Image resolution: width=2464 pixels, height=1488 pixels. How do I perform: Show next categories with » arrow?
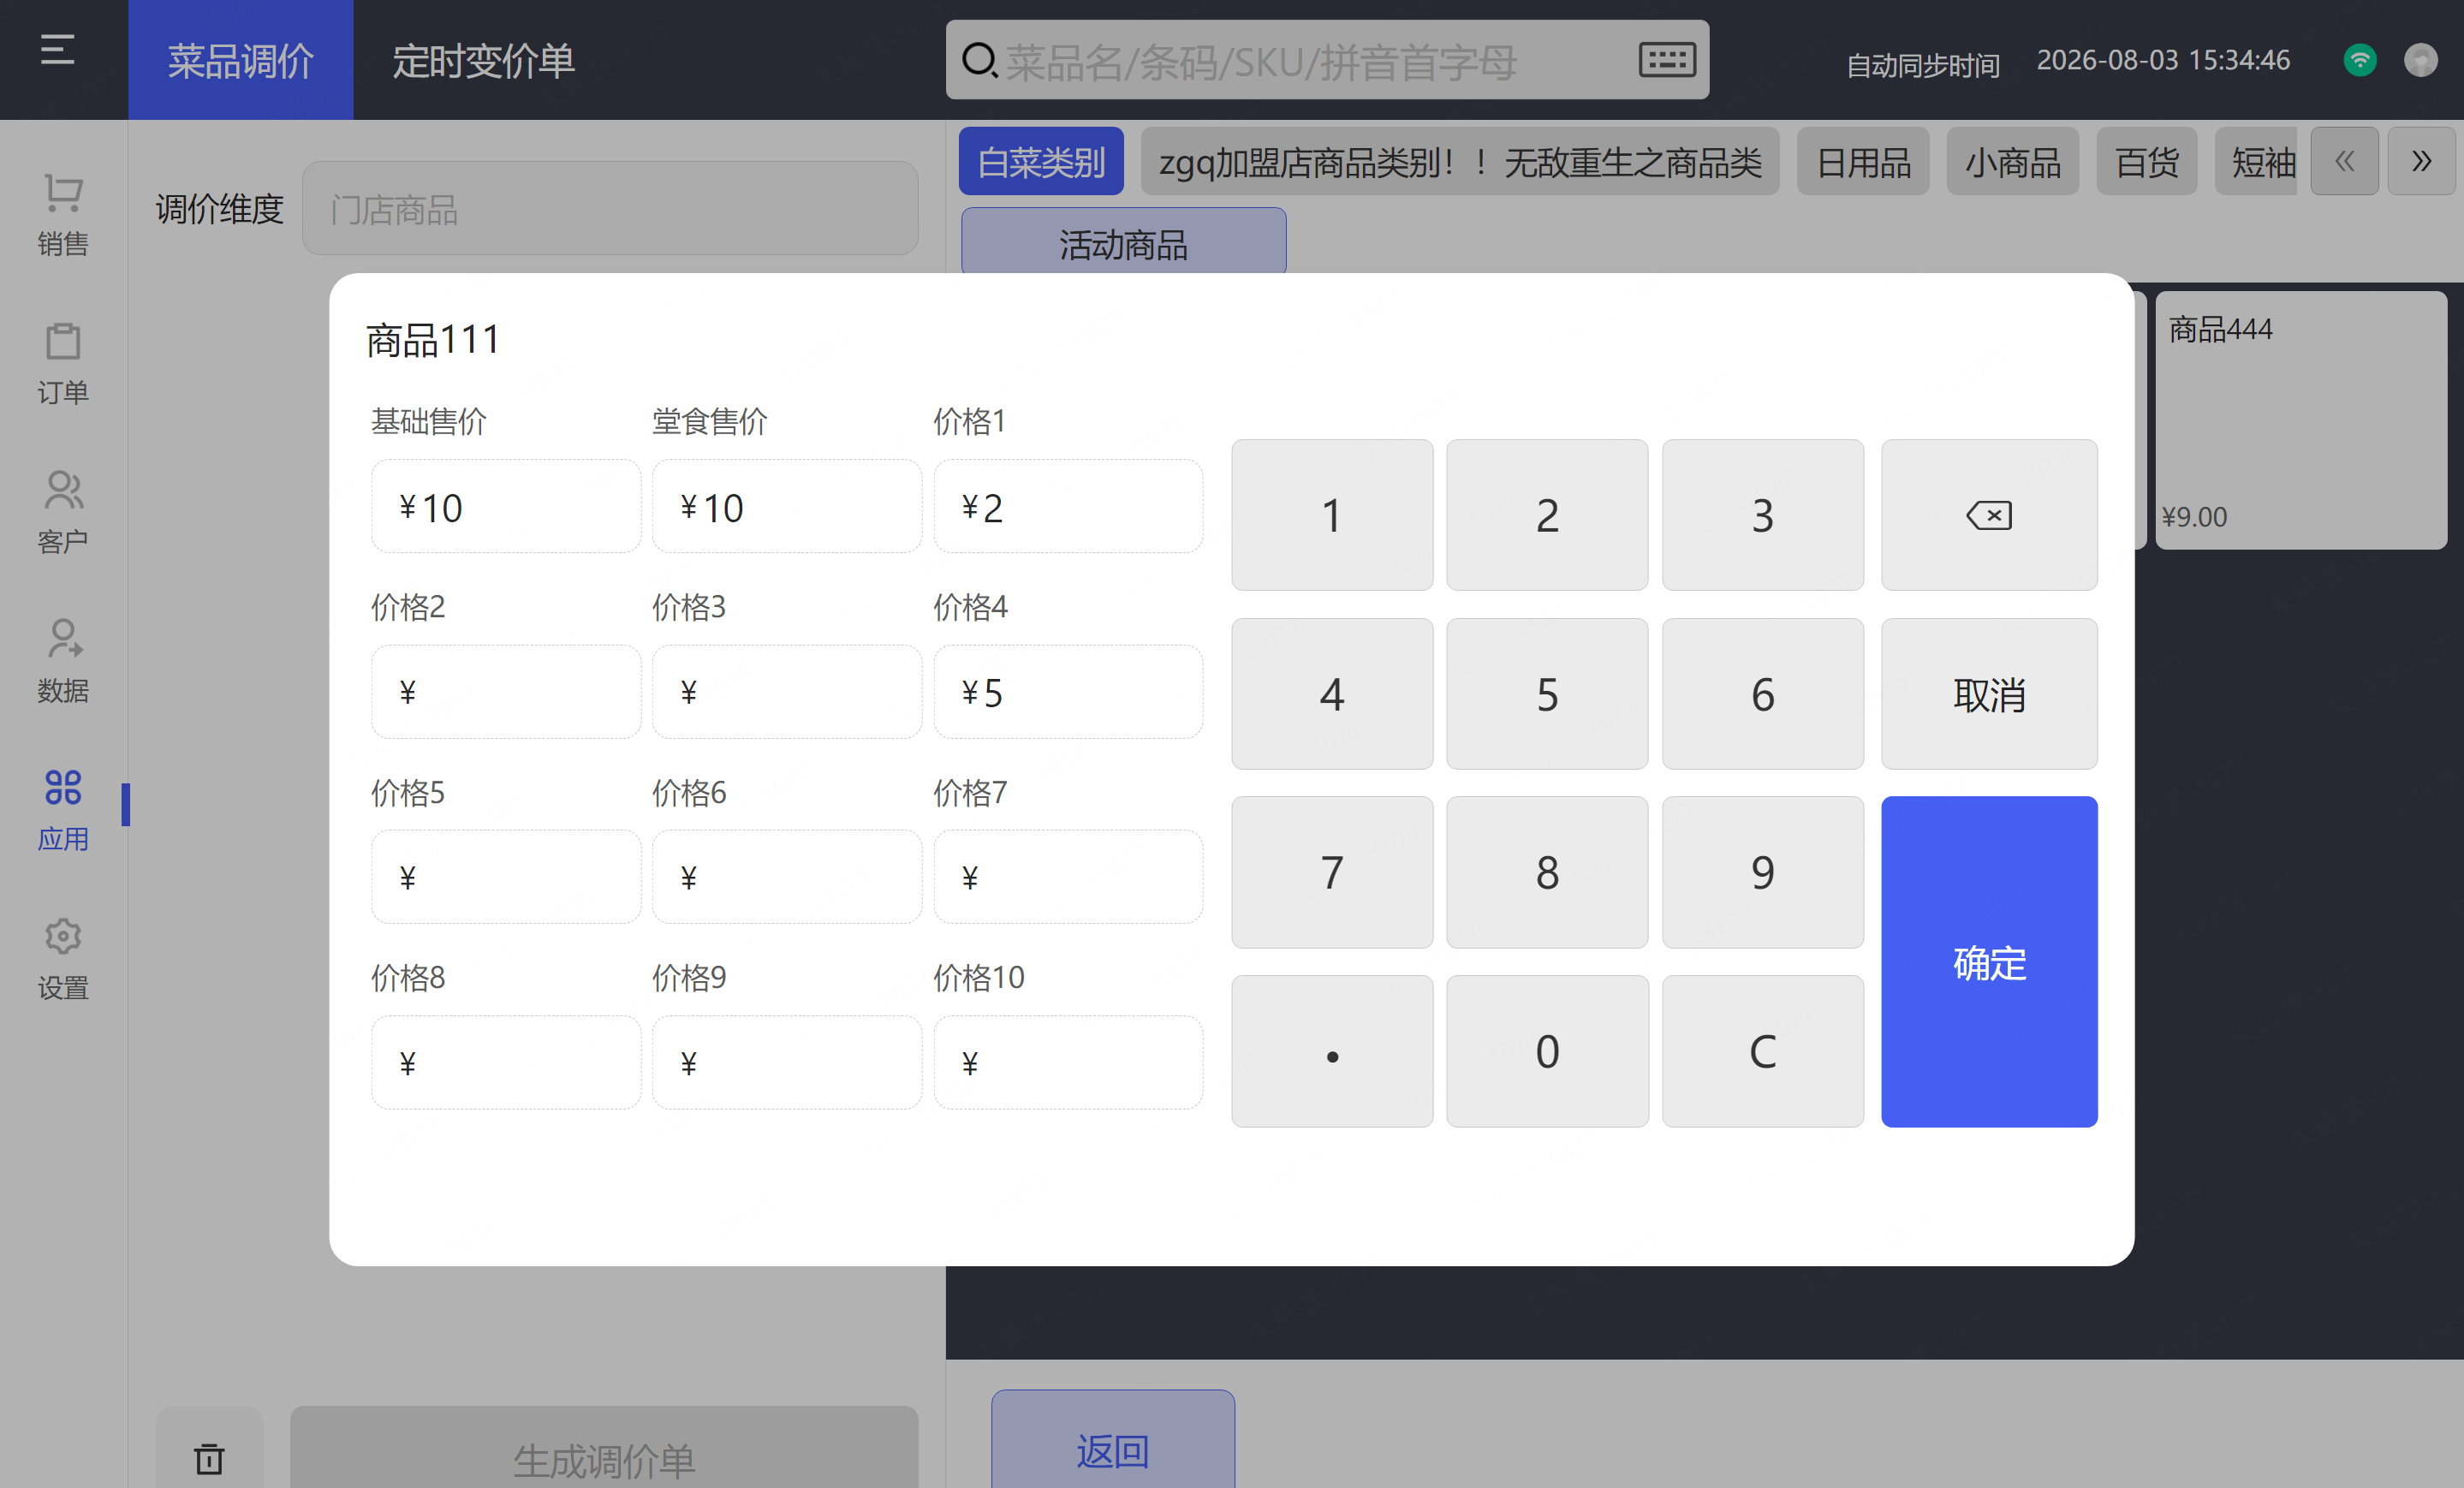(2421, 161)
